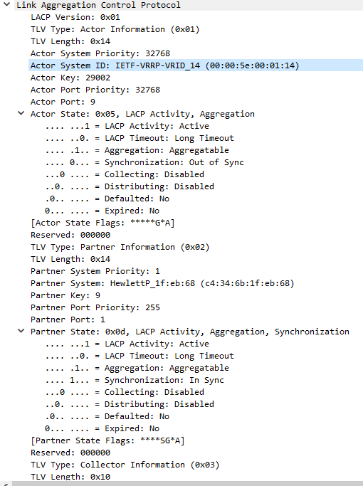This screenshot has width=363, height=486.
Task: Click the horizontal scrollbar at bottom
Action: [186, 484]
